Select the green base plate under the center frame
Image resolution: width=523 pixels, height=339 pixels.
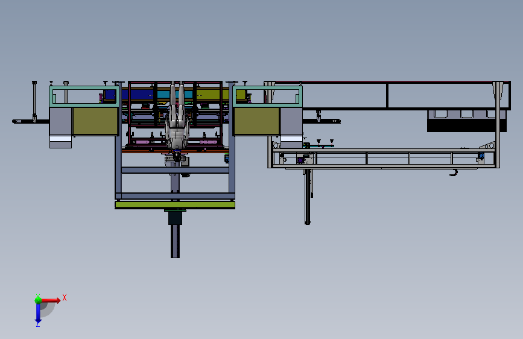click(x=175, y=205)
